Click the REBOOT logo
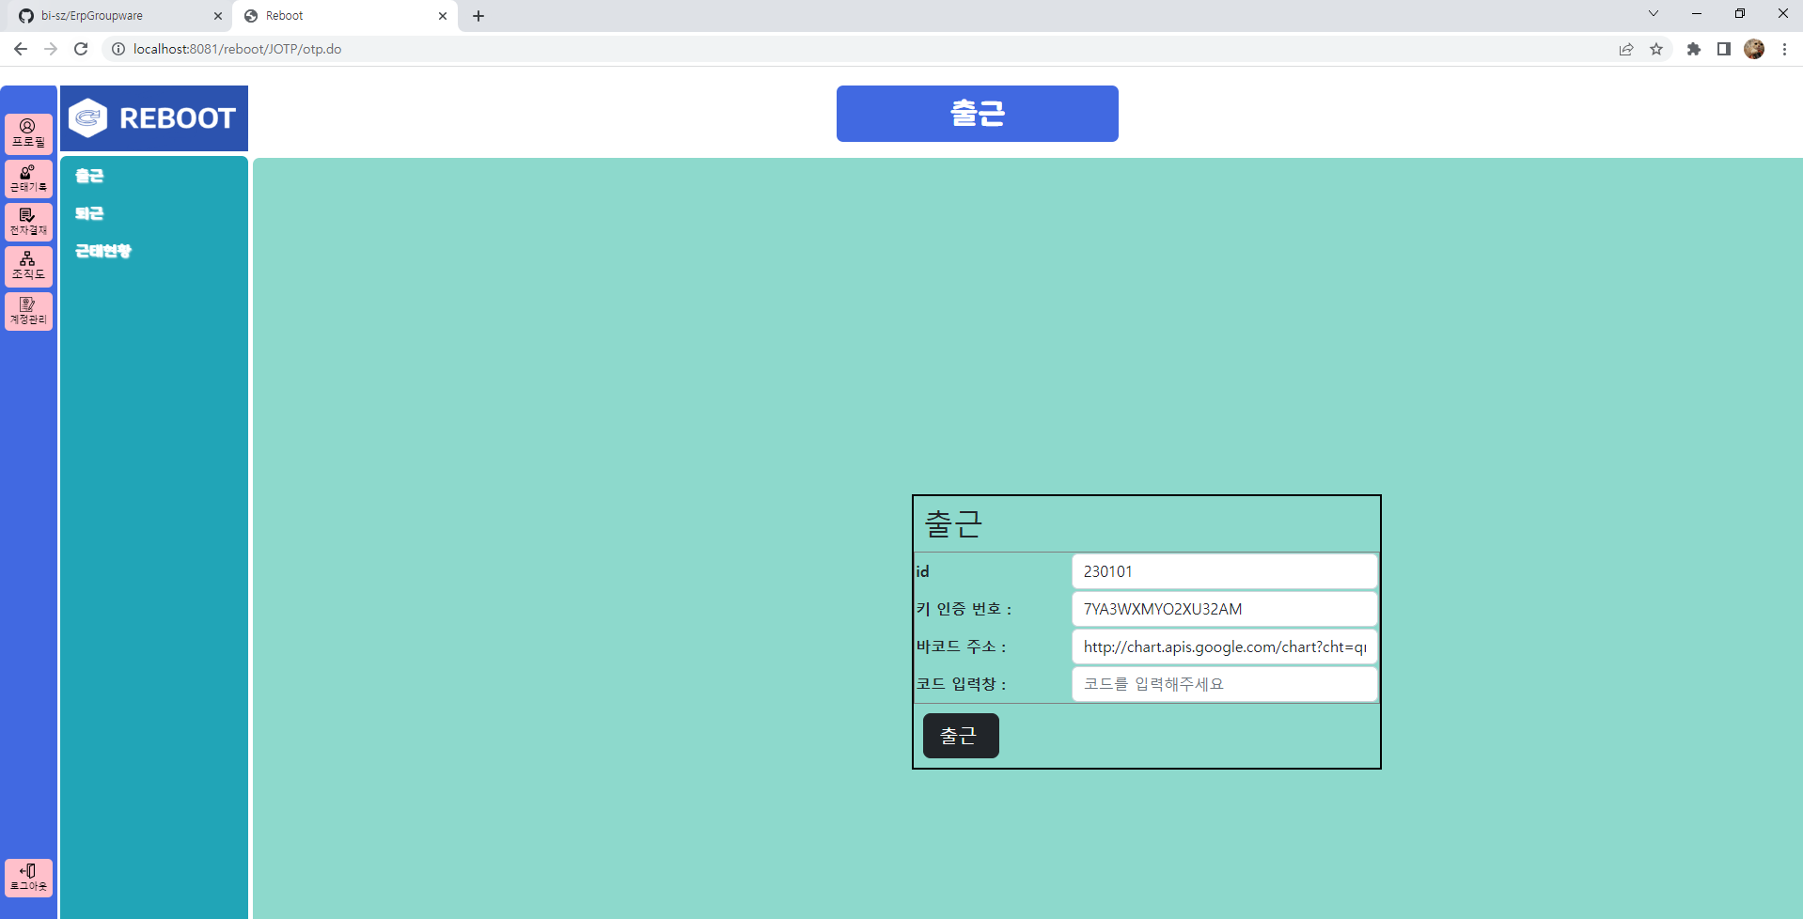1803x919 pixels. pyautogui.click(x=154, y=118)
